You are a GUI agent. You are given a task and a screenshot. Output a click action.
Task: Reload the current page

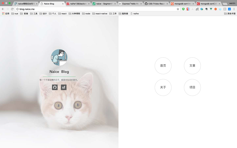coord(12,9)
